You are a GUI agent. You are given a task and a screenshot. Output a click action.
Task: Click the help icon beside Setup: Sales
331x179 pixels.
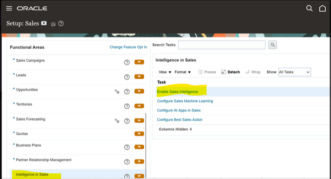(x=61, y=23)
